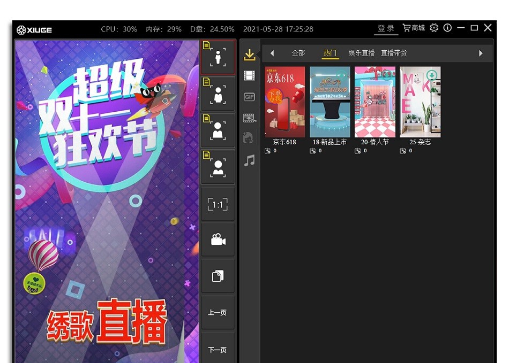509x363 pixels.
Task: Open the music panel icon
Action: point(249,159)
